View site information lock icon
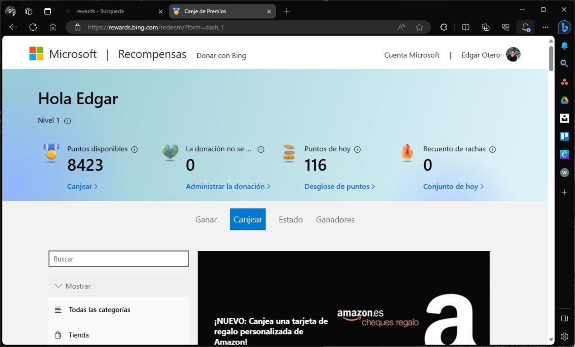 pos(77,27)
